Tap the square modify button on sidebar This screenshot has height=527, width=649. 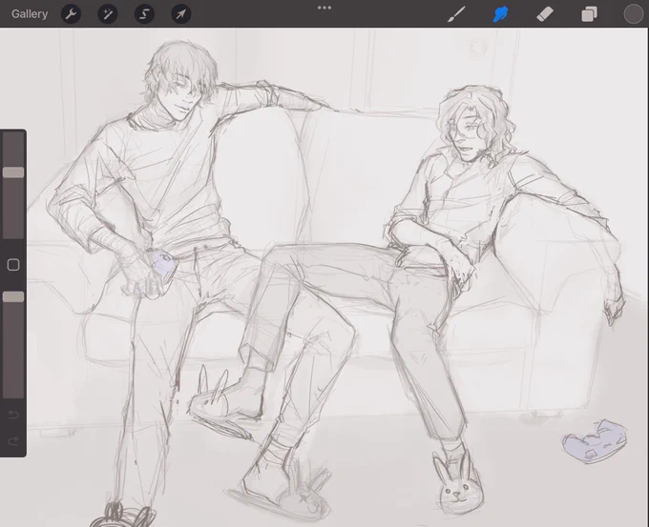13,265
